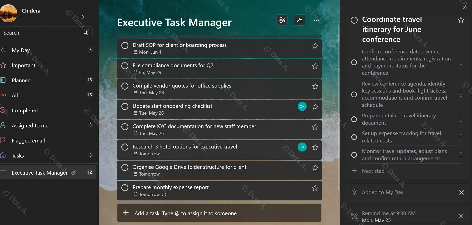This screenshot has width=472, height=225.
Task: Open Assigned to me list
Action: [48, 125]
